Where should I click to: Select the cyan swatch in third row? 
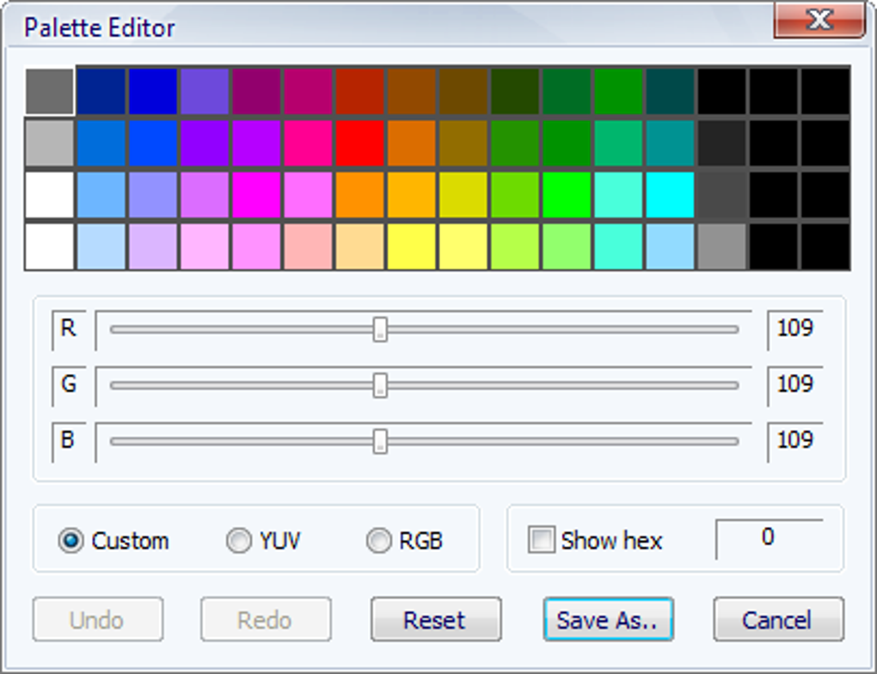tap(670, 195)
